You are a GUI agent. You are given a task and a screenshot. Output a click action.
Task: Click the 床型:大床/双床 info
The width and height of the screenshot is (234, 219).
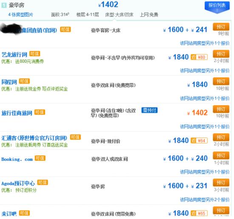[x=119, y=15]
